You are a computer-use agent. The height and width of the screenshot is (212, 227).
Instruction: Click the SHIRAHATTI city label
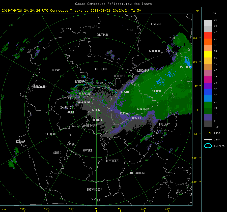[x=95, y=120]
